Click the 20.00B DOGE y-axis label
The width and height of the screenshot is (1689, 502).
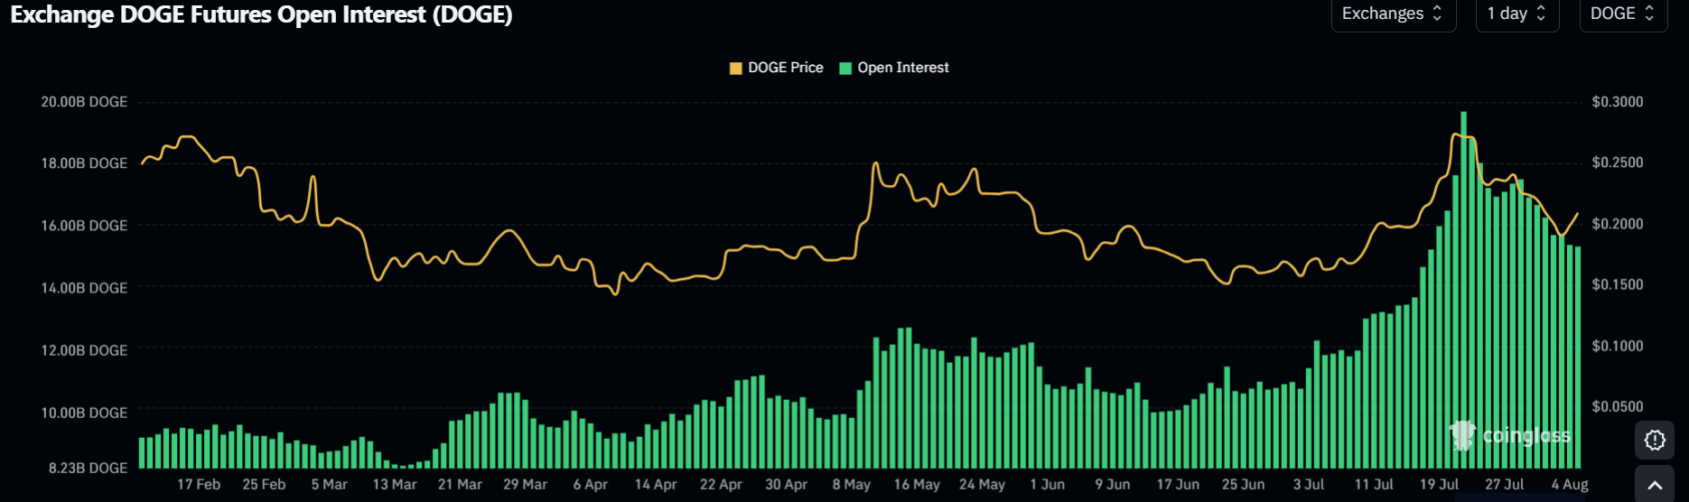84,102
